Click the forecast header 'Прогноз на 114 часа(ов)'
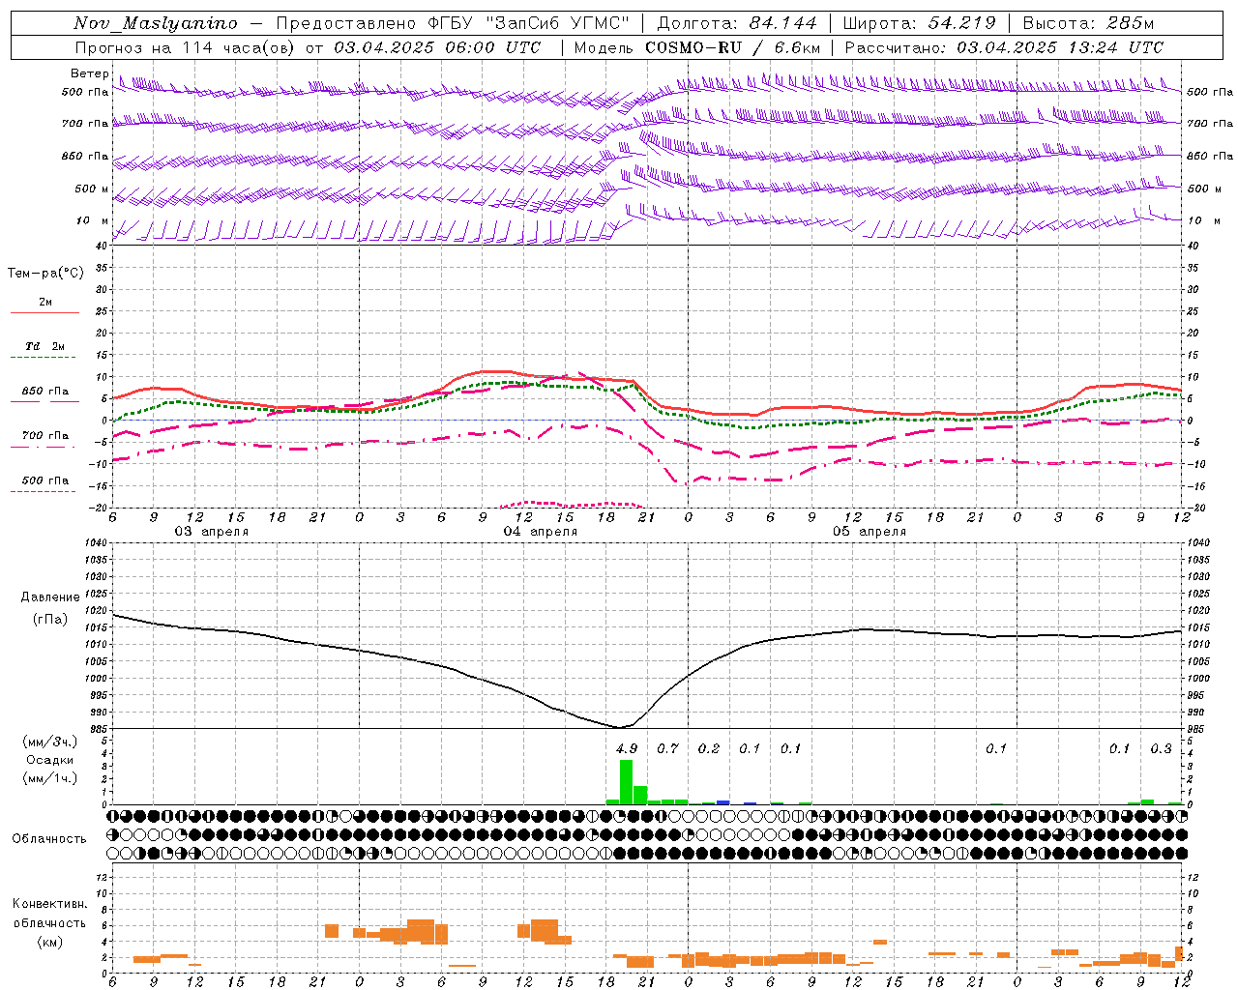Viewport: 1238px width, 990px height. point(186,47)
